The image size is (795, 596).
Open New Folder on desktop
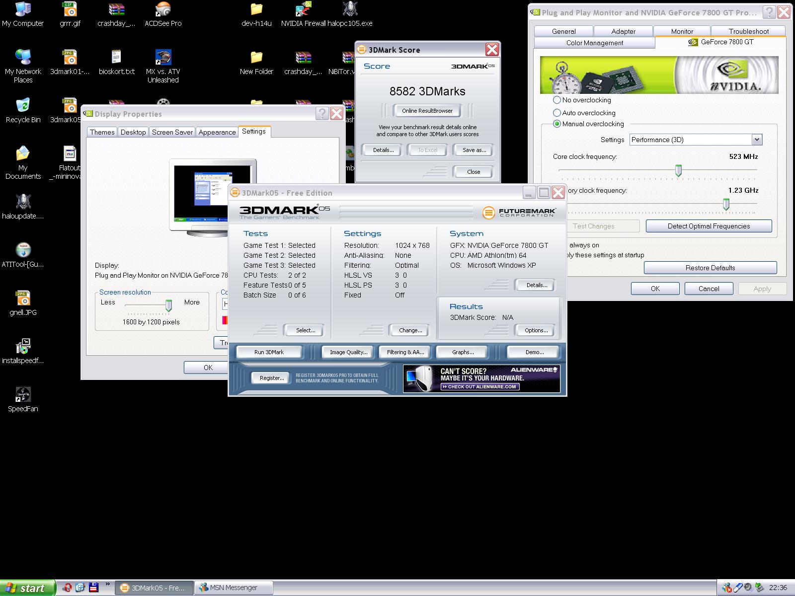tap(256, 63)
